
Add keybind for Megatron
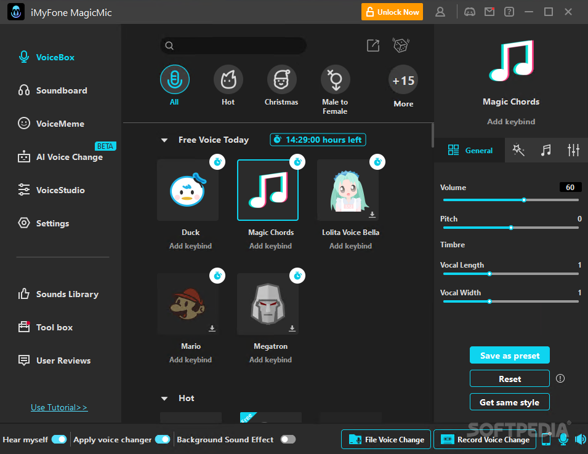pyautogui.click(x=270, y=360)
